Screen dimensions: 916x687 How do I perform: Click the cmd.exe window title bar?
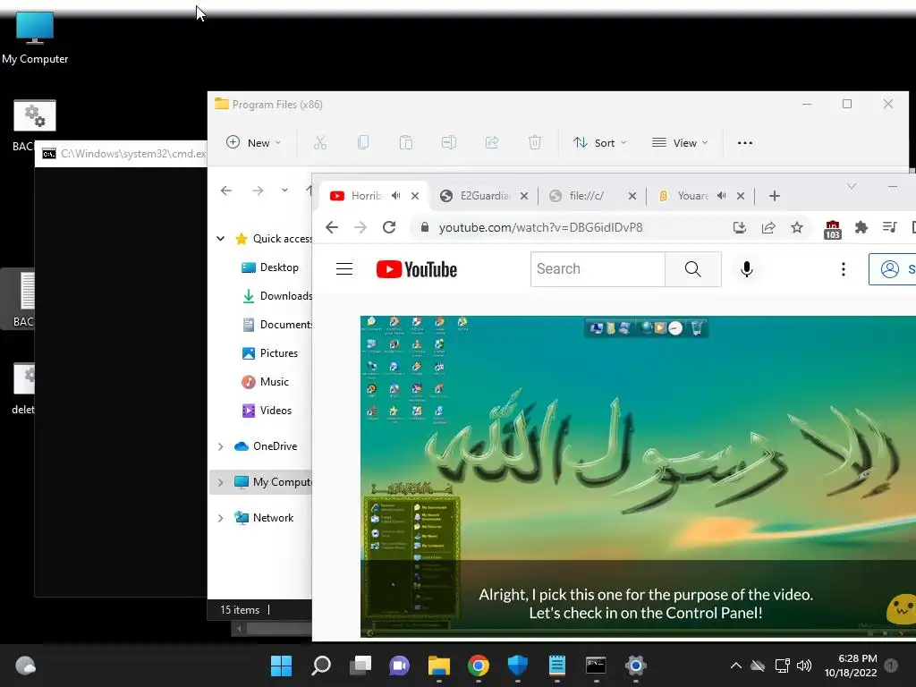tap(121, 154)
